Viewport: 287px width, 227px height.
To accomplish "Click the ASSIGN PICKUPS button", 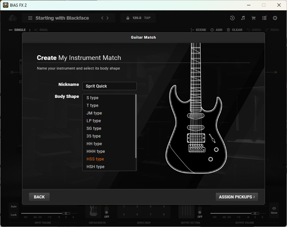I will 237,197.
